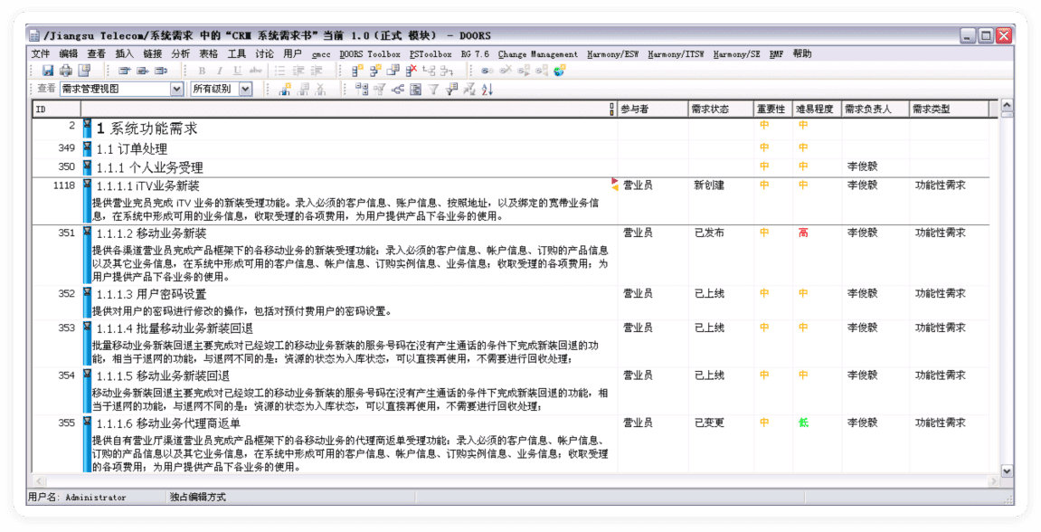Click the 需求状态 column header
Image resolution: width=1041 pixels, height=532 pixels.
pyautogui.click(x=710, y=109)
